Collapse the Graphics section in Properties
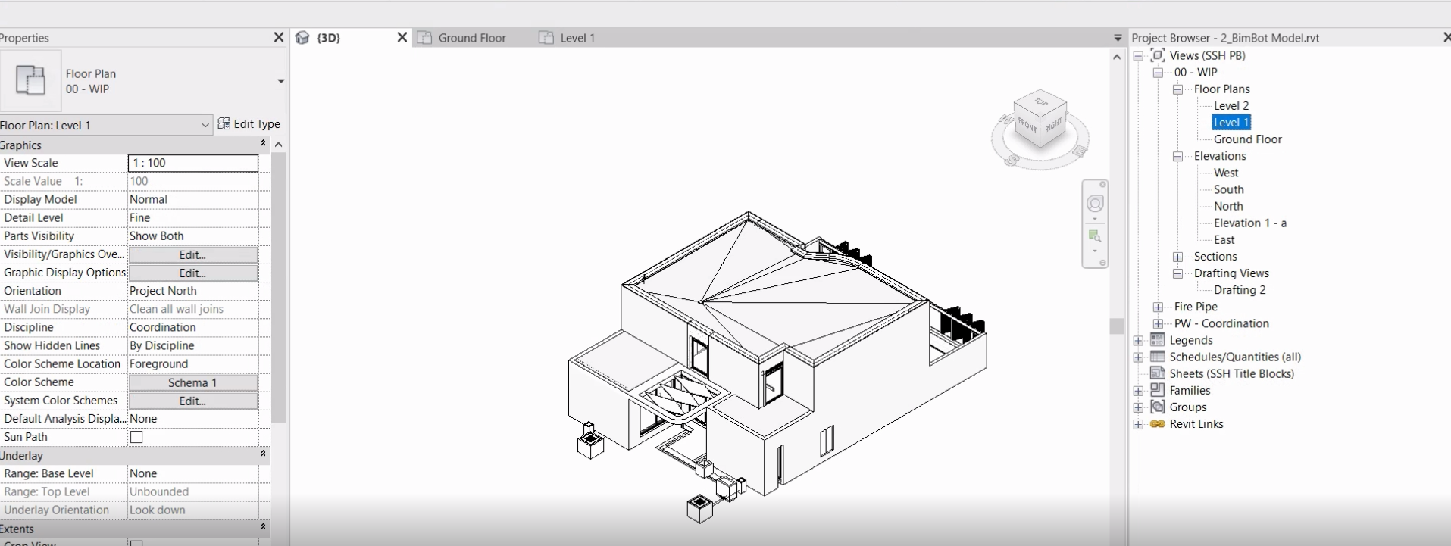This screenshot has width=1451, height=546. coord(263,144)
